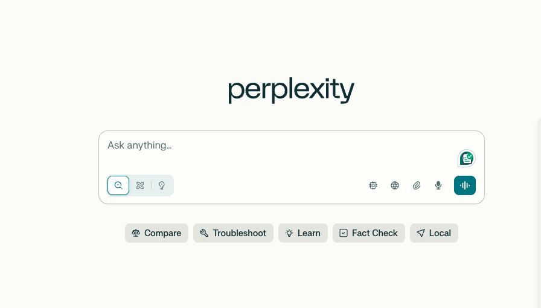The image size is (541, 308).
Task: Open the AI model chip selector
Action: click(x=373, y=185)
